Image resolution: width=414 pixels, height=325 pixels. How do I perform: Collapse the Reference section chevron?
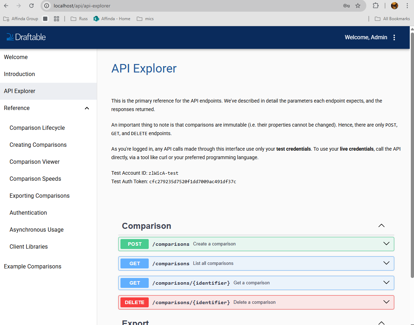click(87, 108)
